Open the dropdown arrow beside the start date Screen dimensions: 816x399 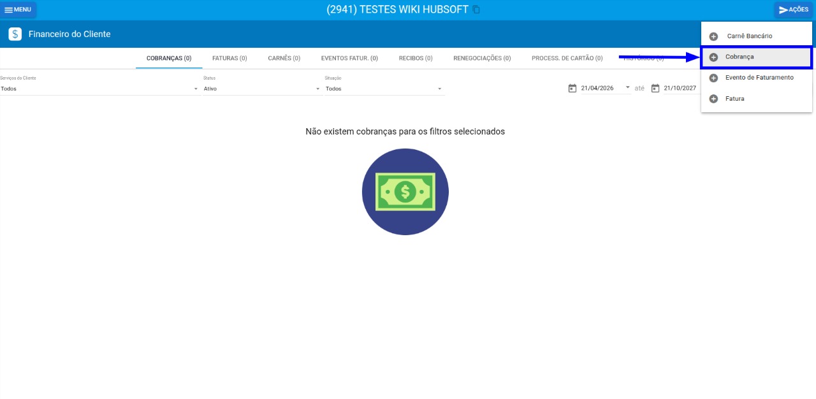[x=627, y=88]
